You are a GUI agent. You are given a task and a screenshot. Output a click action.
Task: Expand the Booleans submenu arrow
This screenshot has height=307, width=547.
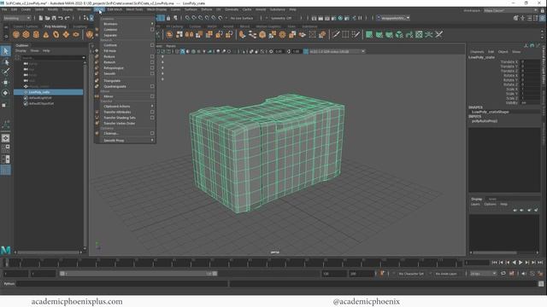pyautogui.click(x=152, y=24)
